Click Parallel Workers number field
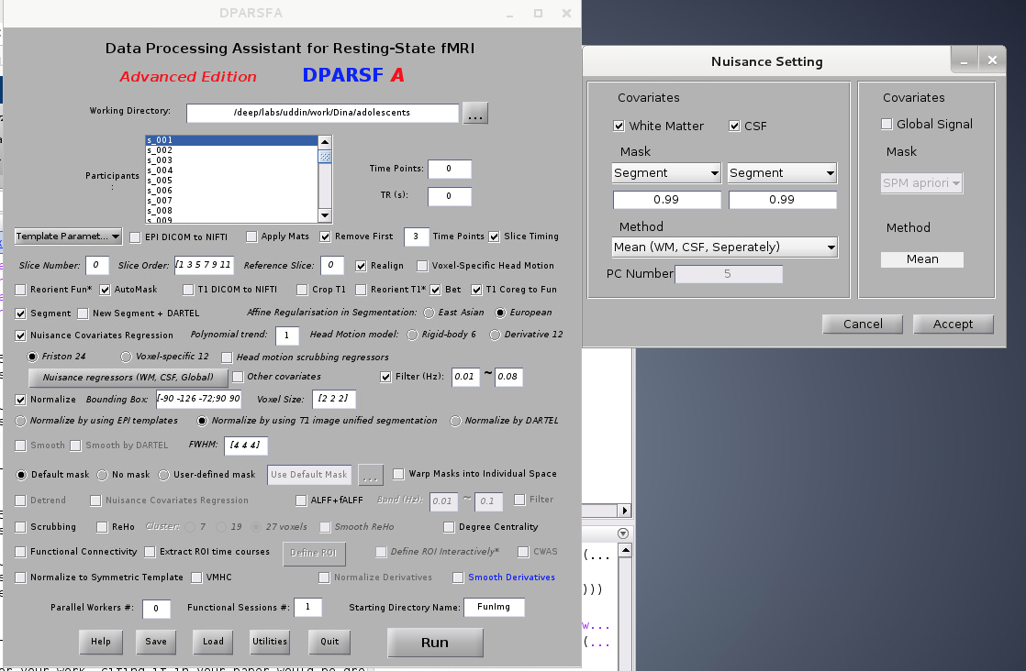 tap(156, 609)
